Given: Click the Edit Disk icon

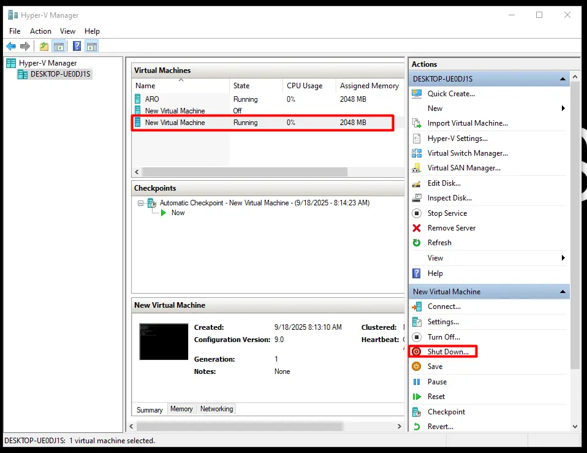Looking at the screenshot, I should click(417, 183).
